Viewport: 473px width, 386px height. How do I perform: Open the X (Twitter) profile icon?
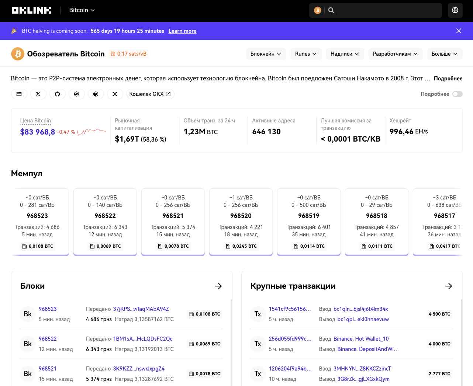click(x=38, y=94)
